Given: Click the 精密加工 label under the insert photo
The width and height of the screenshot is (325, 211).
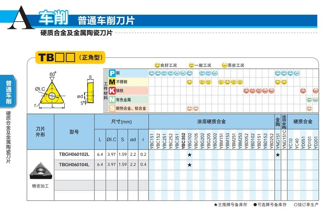Looking at the screenshot, I should [x=40, y=186].
